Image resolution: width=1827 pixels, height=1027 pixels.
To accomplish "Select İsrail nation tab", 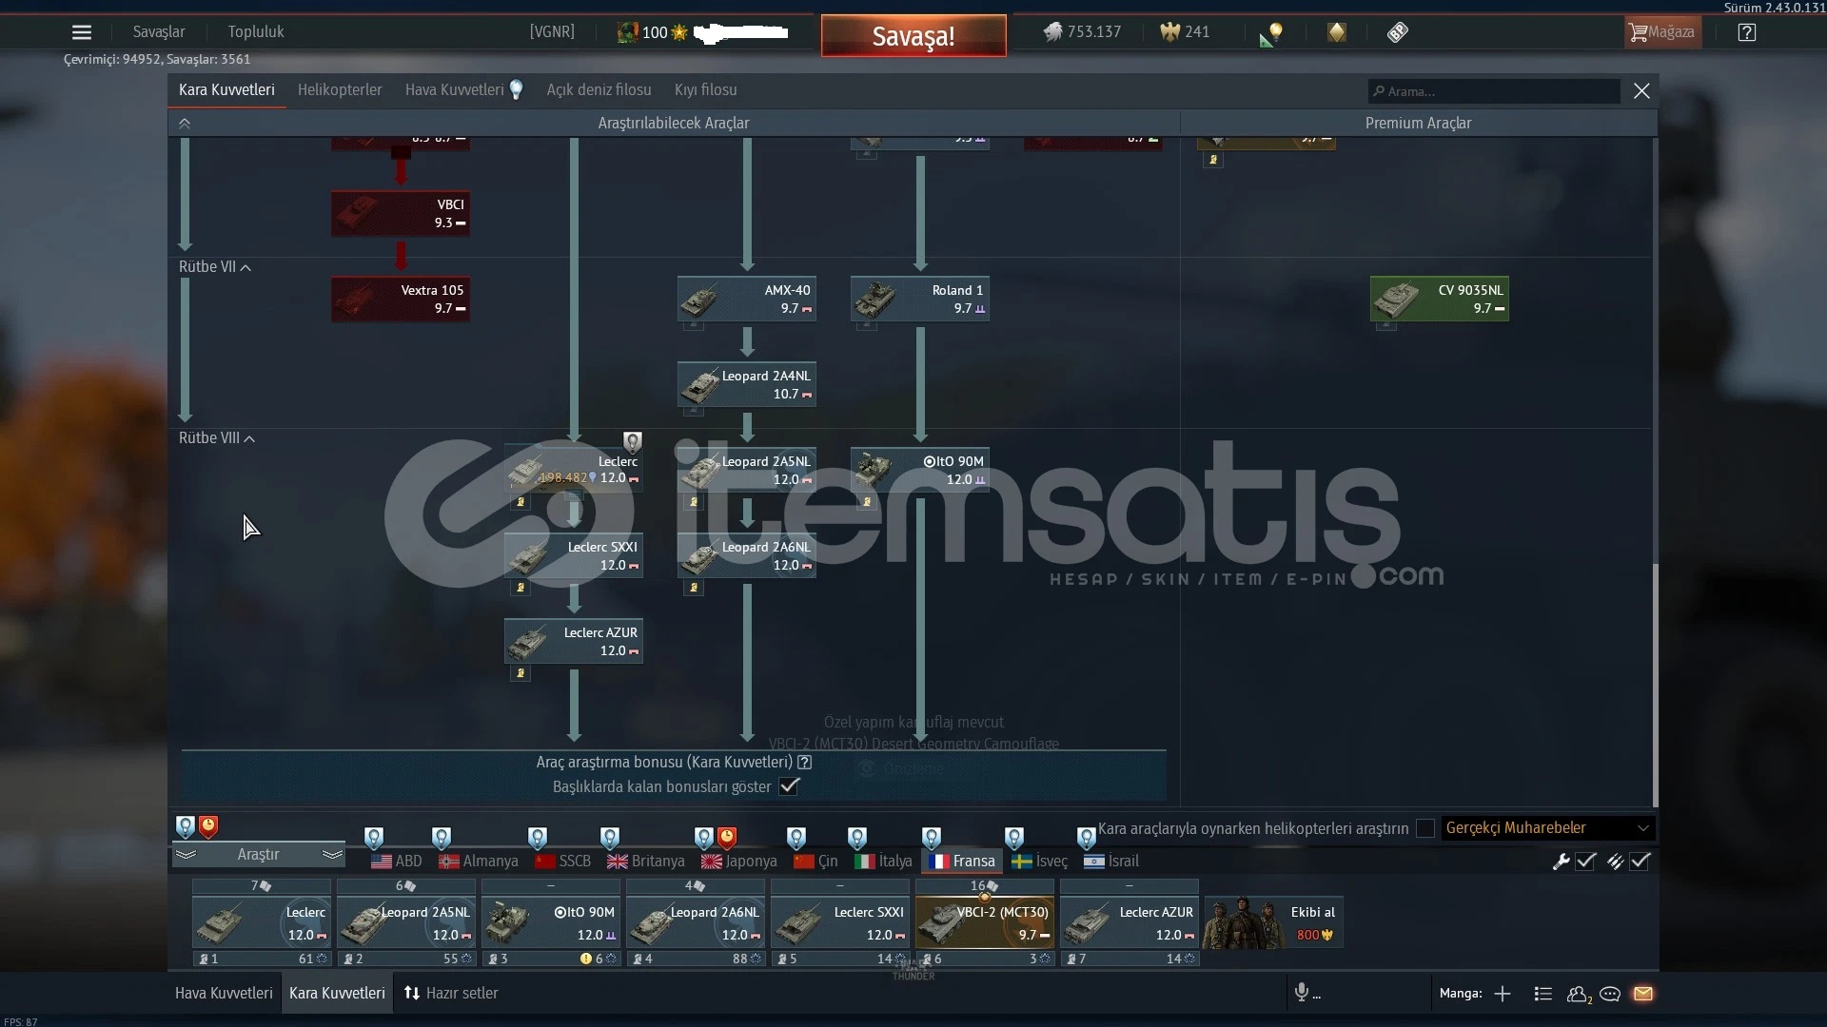I will pyautogui.click(x=1111, y=862).
